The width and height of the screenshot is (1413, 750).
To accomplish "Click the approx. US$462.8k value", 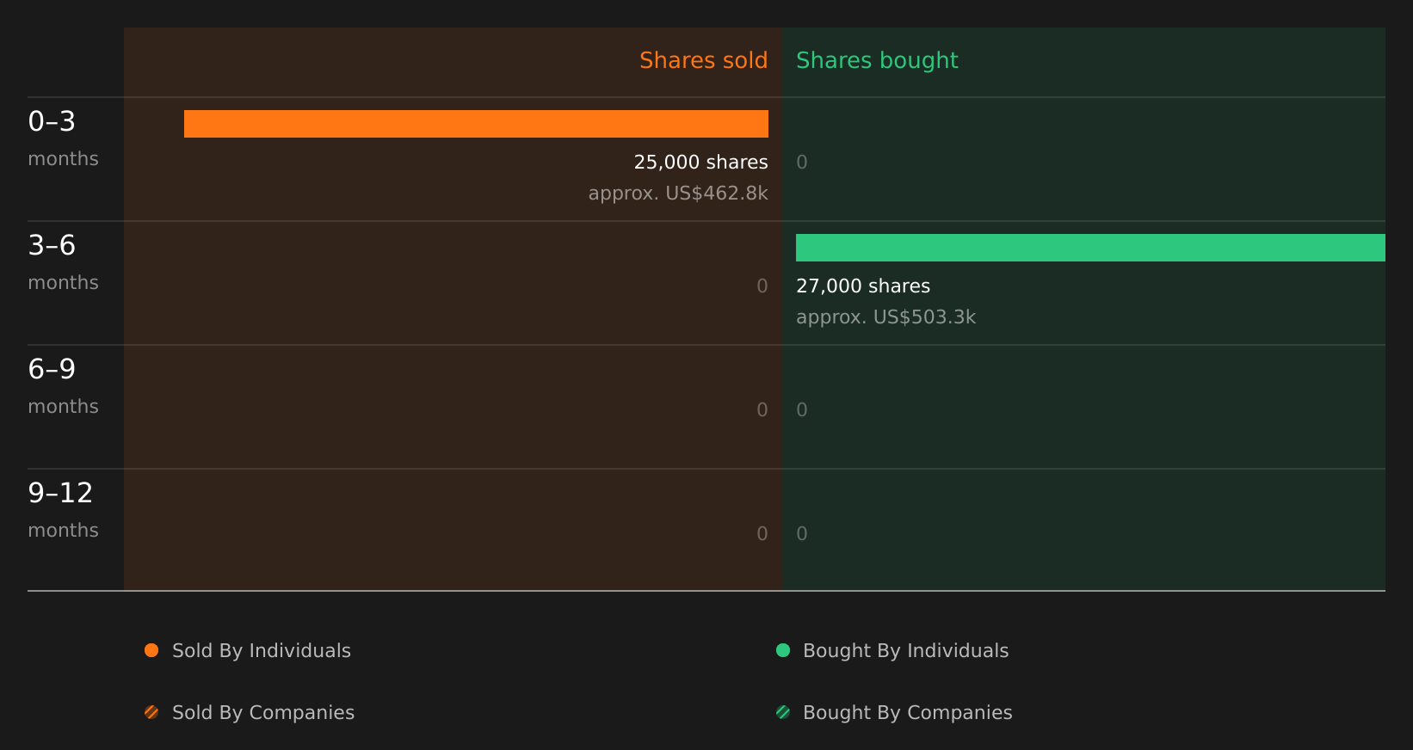I will [678, 193].
